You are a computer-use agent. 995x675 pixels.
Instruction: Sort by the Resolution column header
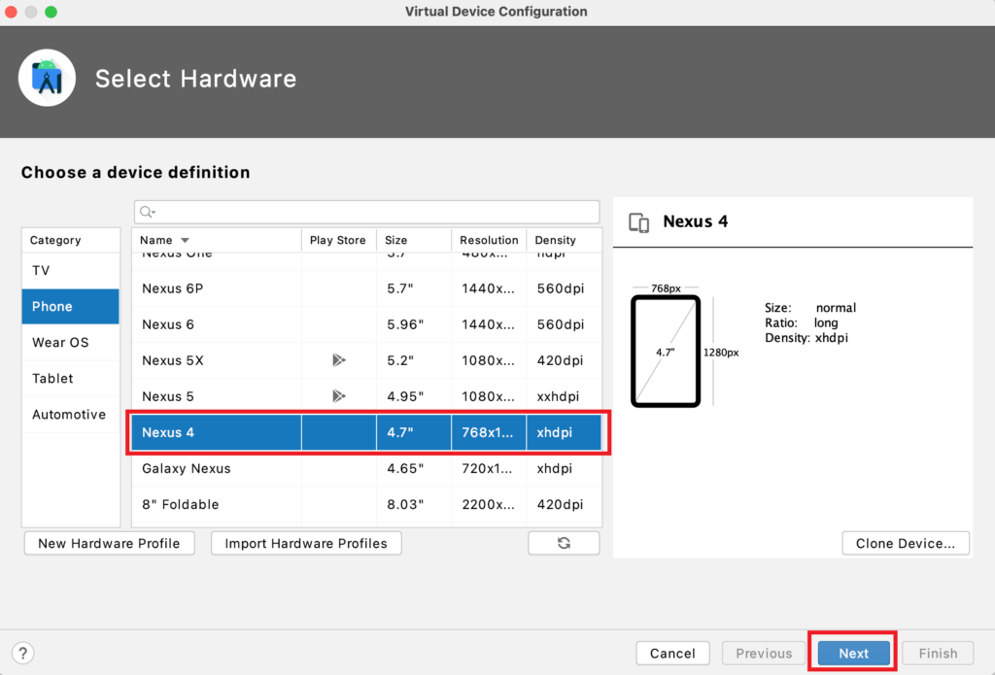coord(489,241)
